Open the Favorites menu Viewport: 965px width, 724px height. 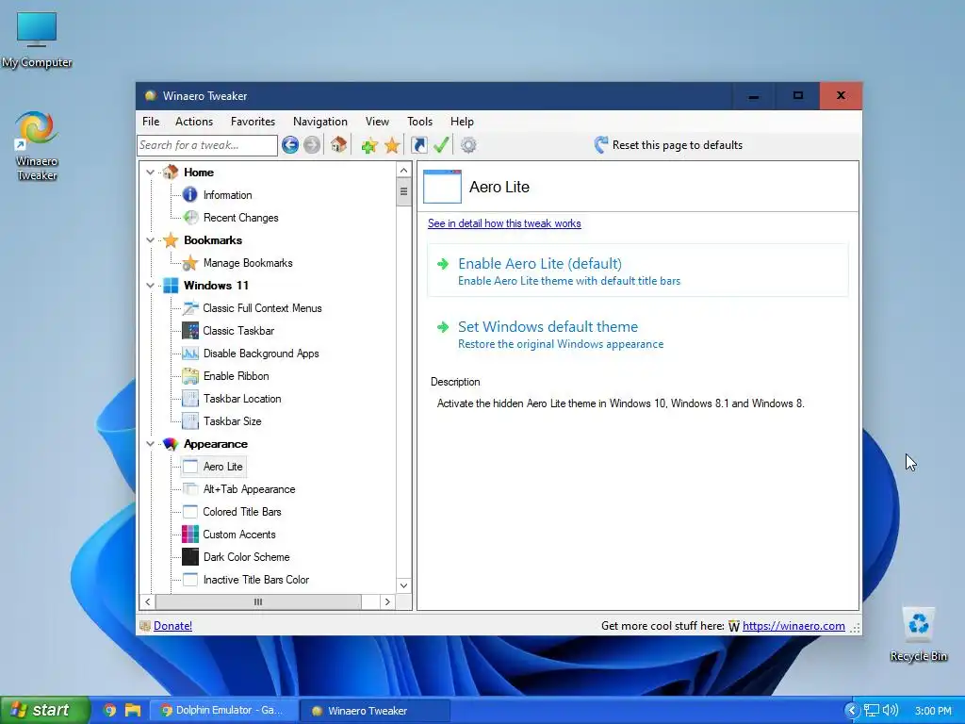tap(253, 122)
